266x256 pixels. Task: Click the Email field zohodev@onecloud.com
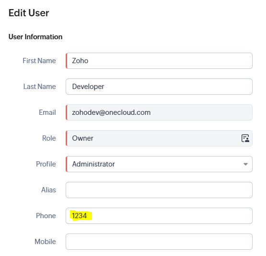pos(159,112)
